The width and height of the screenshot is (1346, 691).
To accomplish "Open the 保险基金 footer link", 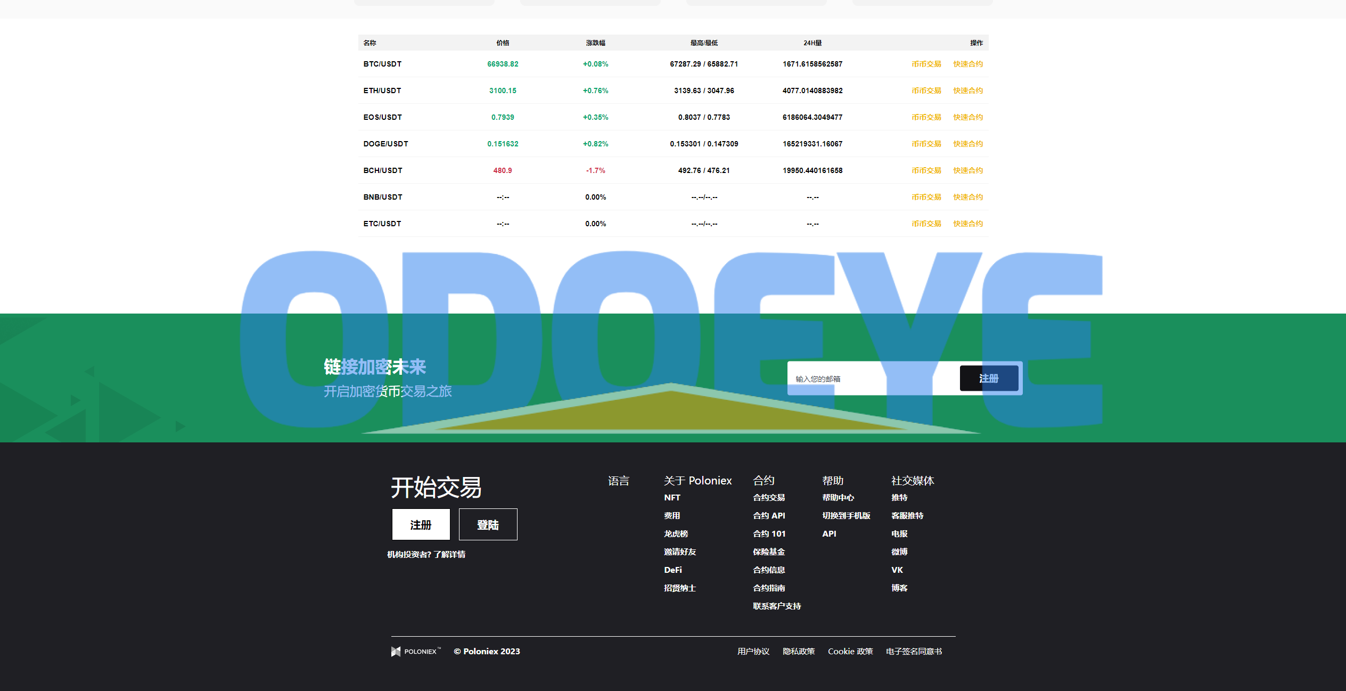I will click(x=769, y=552).
